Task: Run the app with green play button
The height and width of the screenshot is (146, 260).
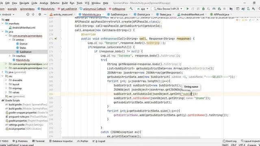Action: [188, 9]
